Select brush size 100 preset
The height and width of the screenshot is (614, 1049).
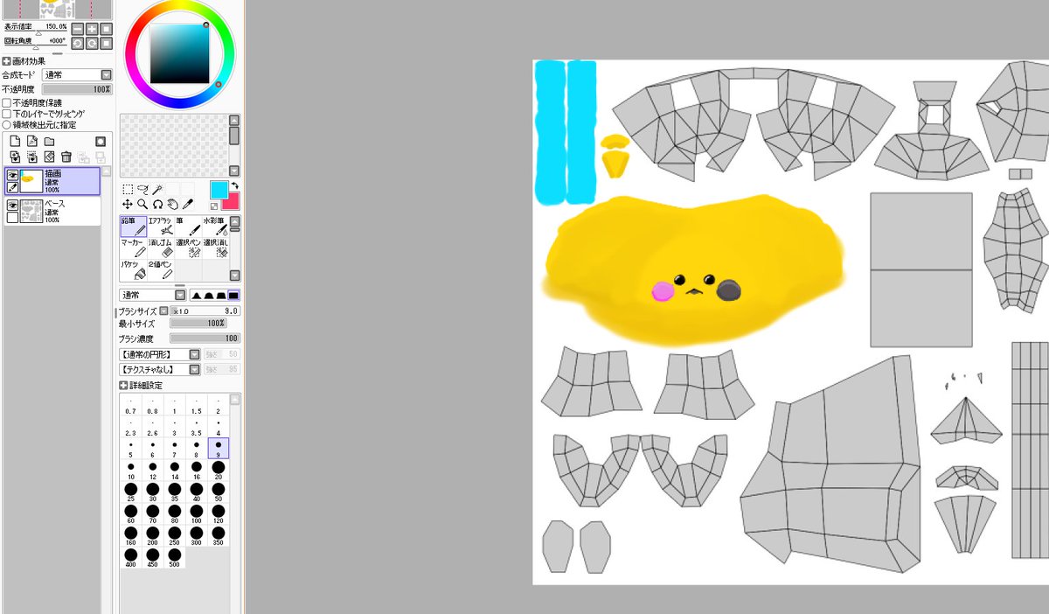[196, 514]
